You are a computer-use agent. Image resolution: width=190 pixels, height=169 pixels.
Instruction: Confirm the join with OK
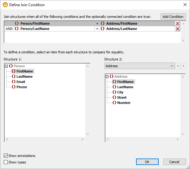tap(147, 162)
